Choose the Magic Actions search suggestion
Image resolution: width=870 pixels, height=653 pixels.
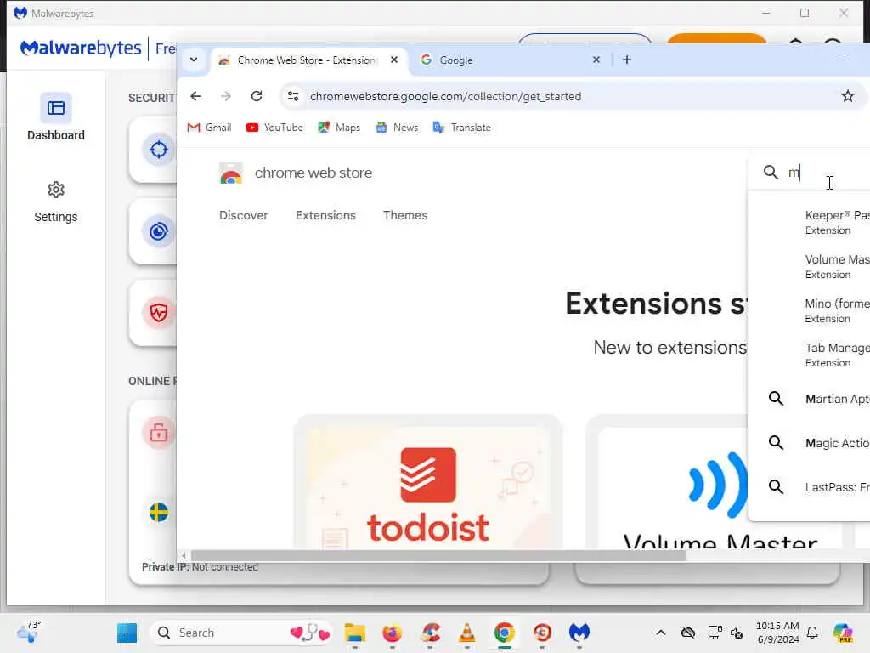pos(810,442)
